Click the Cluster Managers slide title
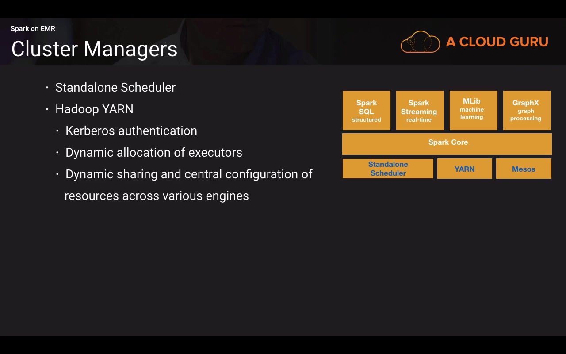Viewport: 566px width, 354px height. click(94, 49)
